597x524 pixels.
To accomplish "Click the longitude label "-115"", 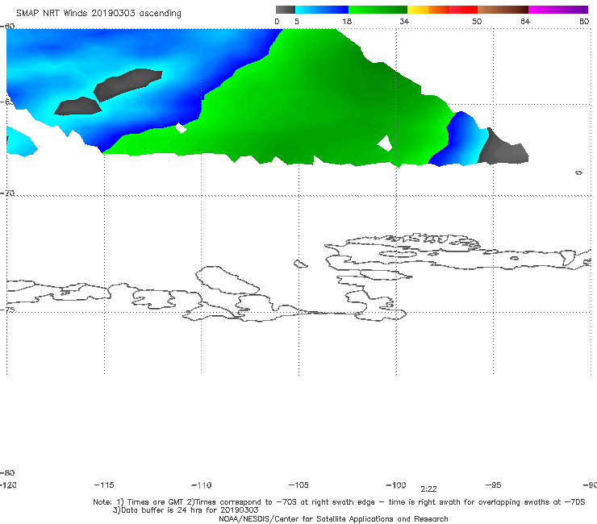I will pyautogui.click(x=104, y=485).
